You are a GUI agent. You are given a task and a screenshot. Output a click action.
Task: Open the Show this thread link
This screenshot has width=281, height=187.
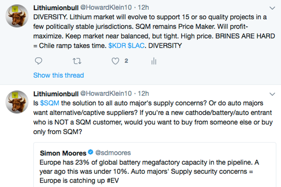point(58,75)
